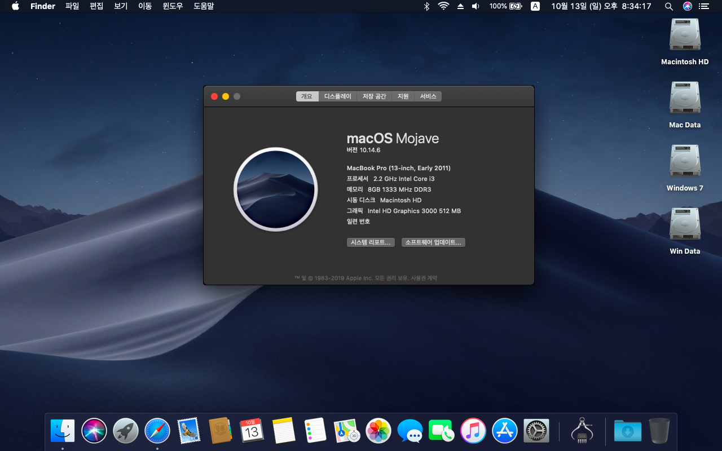Open volume control in menu bar
The image size is (722, 451).
click(476, 6)
